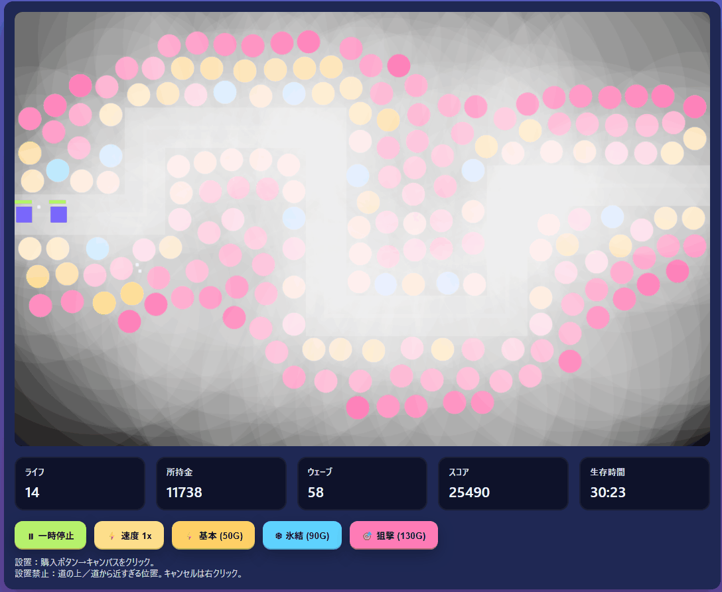This screenshot has height=592, width=722.
Task: Click the leftmost pink tower in the upper-left cluster
Action: pos(30,119)
